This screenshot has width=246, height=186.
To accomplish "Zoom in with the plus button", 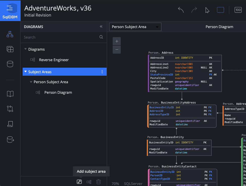I will pyautogui.click(x=117, y=41).
